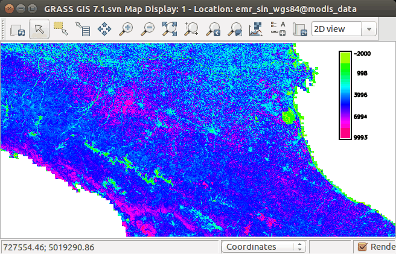Select the Zoom out magnifier

(x=148, y=28)
